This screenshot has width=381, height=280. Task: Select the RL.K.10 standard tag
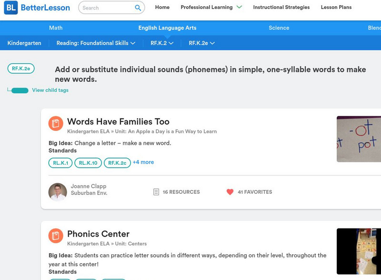(x=88, y=163)
